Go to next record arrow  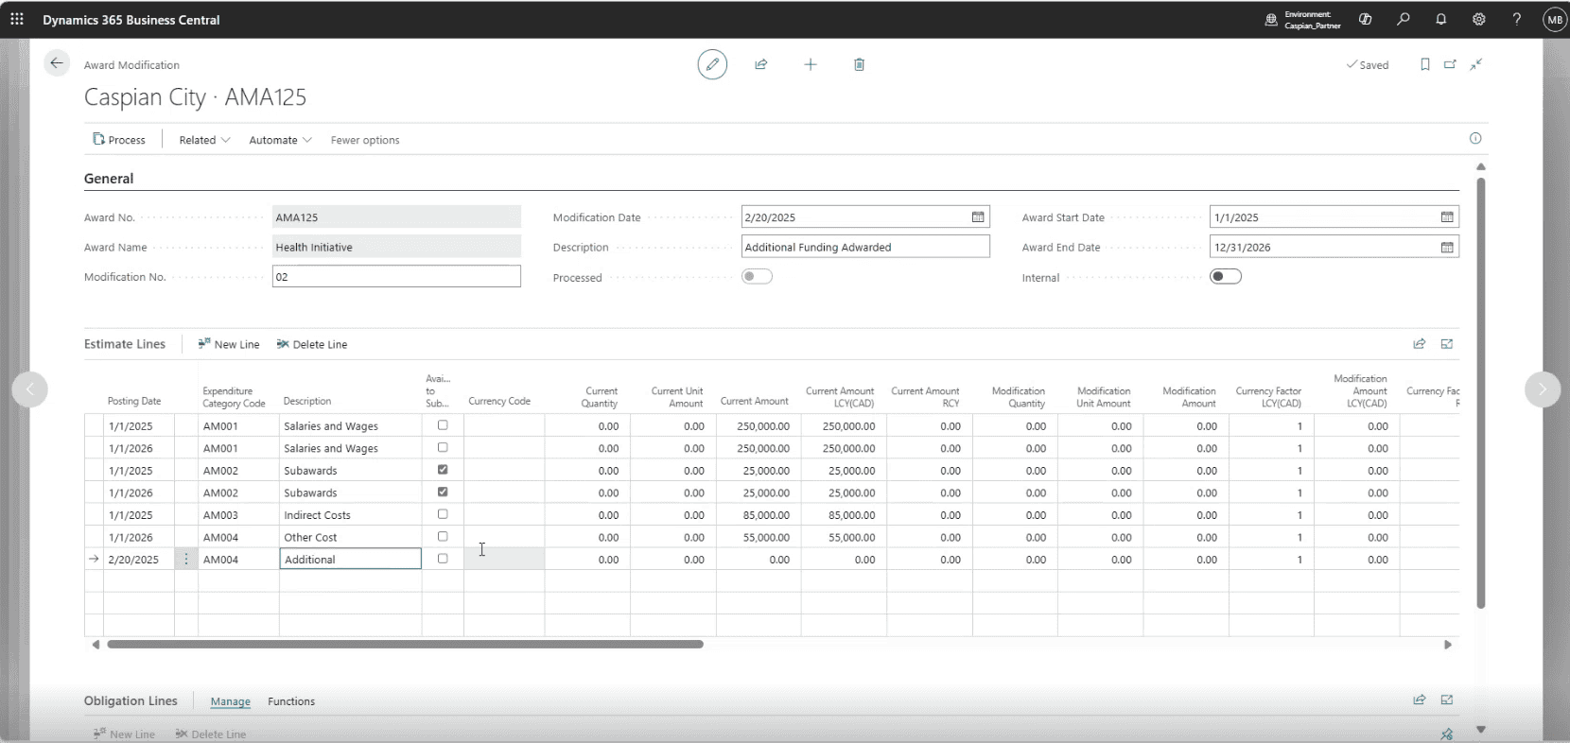[x=1543, y=389]
